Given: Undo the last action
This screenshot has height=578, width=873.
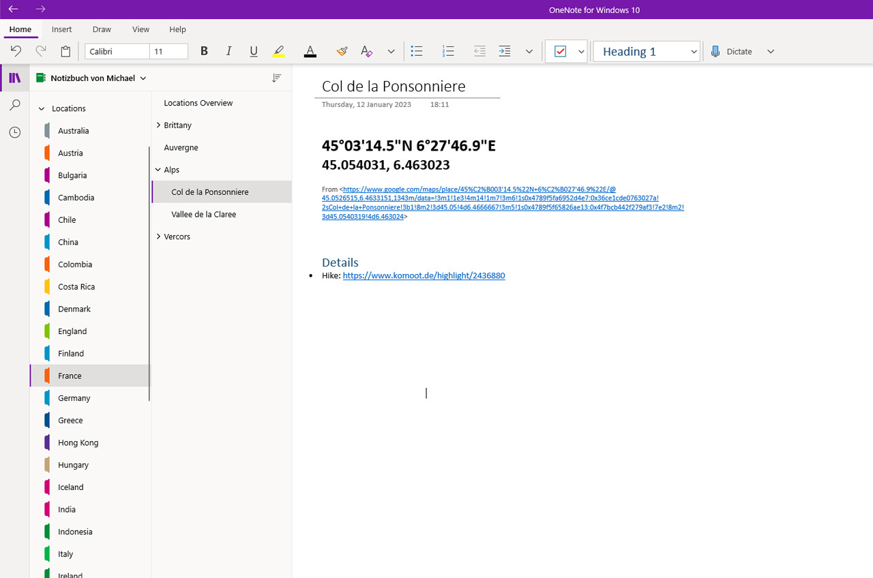Looking at the screenshot, I should click(16, 51).
